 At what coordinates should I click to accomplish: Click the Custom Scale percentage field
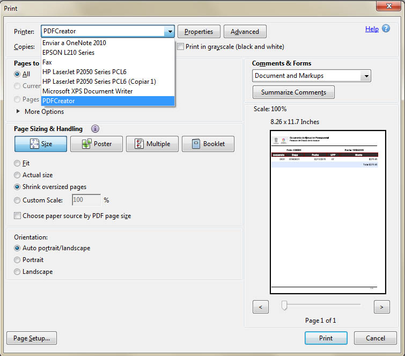[86, 200]
